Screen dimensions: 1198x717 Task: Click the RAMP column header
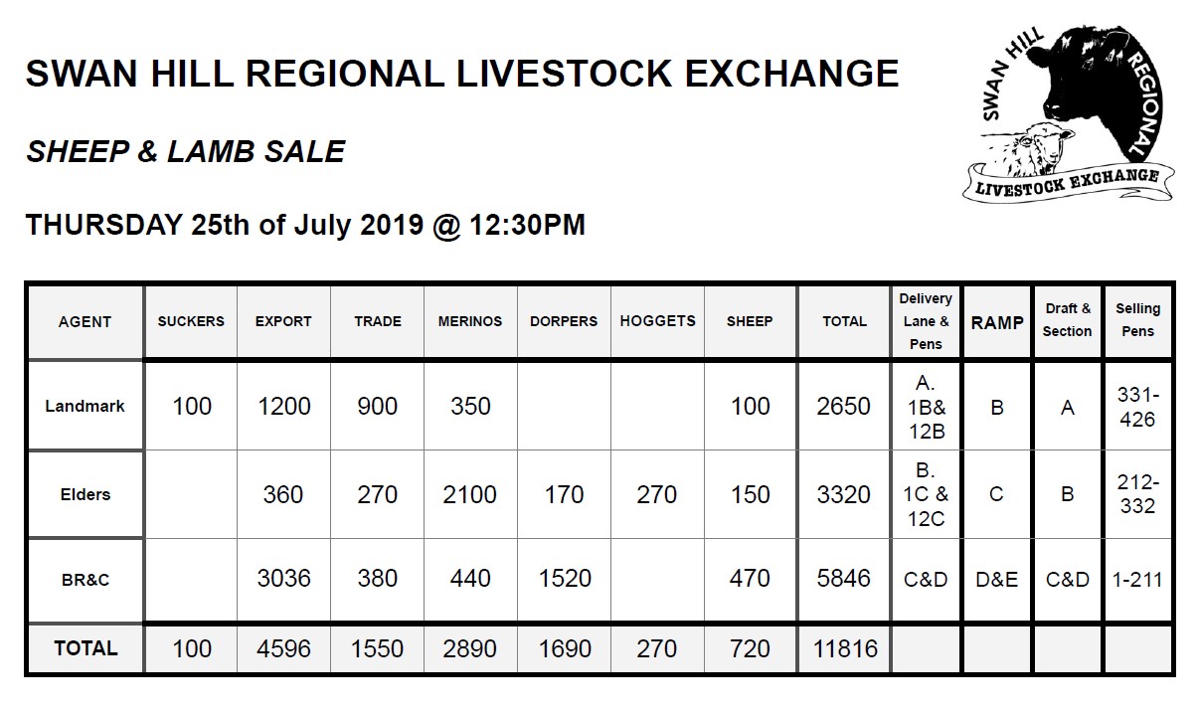[x=997, y=322]
